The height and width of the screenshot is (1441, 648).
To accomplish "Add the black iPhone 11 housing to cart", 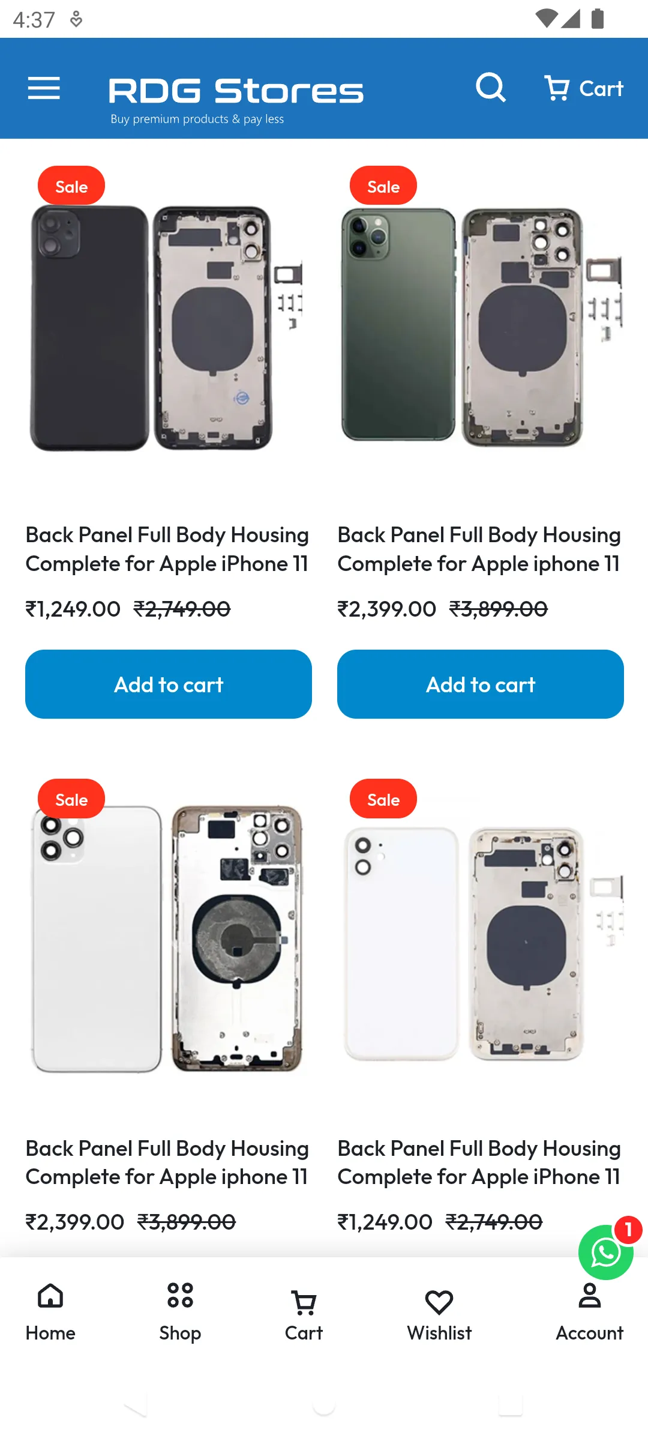I will click(x=168, y=684).
